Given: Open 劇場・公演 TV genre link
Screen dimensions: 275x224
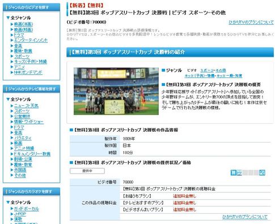Looking at the screenshot, I should tap(23, 159).
